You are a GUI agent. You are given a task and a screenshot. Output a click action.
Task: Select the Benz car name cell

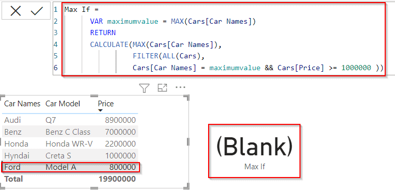click(x=13, y=132)
